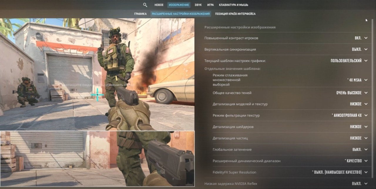Viewport: 376px width, 189px height.
Task: Click chevron for Детализация шейдеров
Action: coord(366,127)
